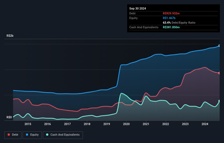Click the R$0 y-axis label
The height and width of the screenshot is (143, 224).
click(x=9, y=117)
